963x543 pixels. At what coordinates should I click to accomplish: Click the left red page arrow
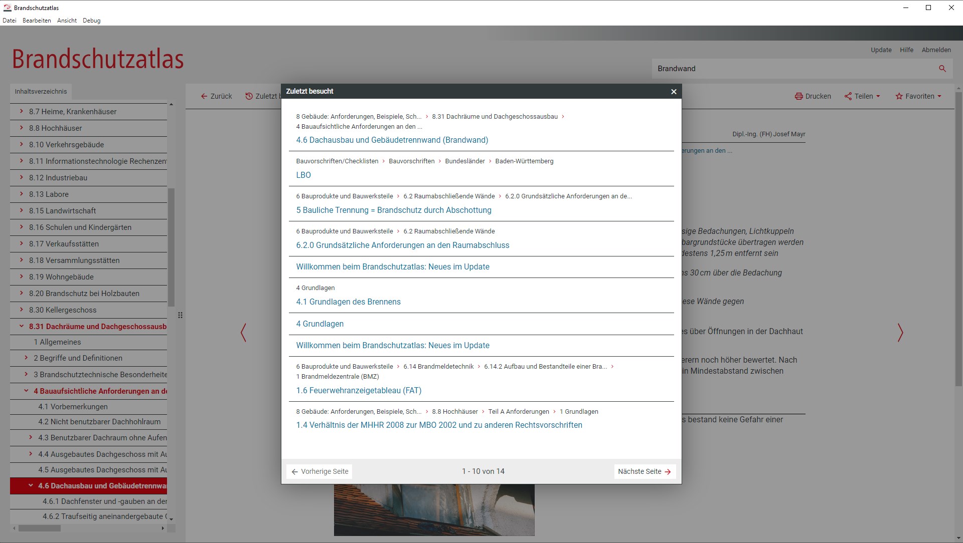point(243,333)
